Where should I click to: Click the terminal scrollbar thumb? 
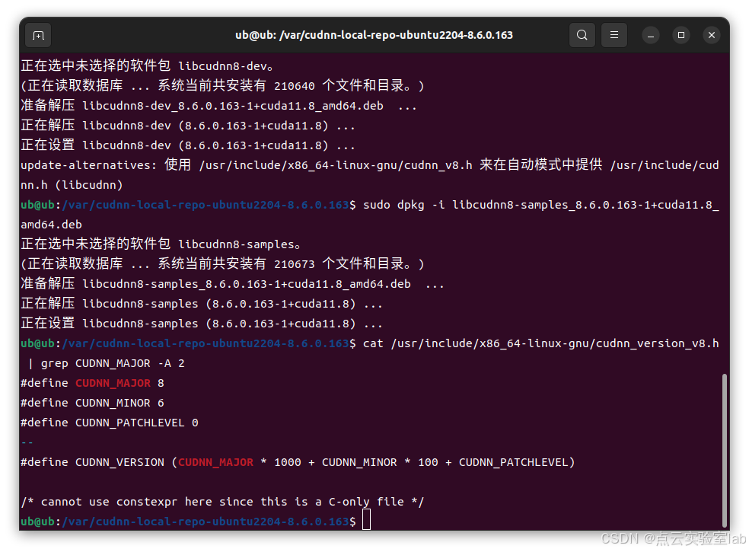pos(724,451)
